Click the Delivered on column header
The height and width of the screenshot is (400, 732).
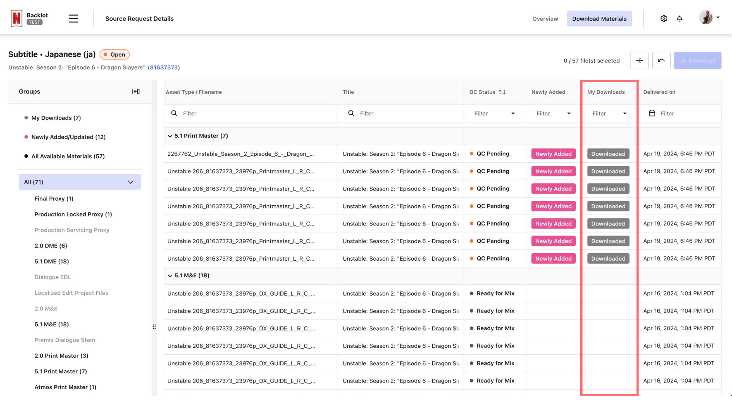click(659, 92)
